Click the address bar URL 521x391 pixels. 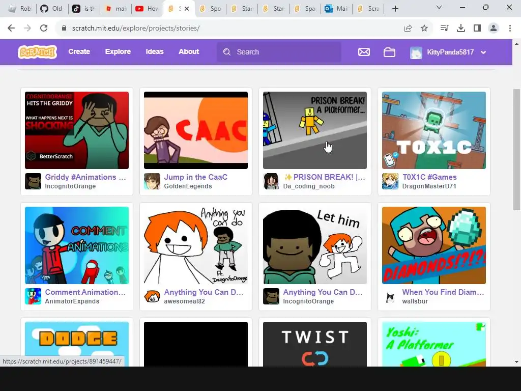[136, 29]
